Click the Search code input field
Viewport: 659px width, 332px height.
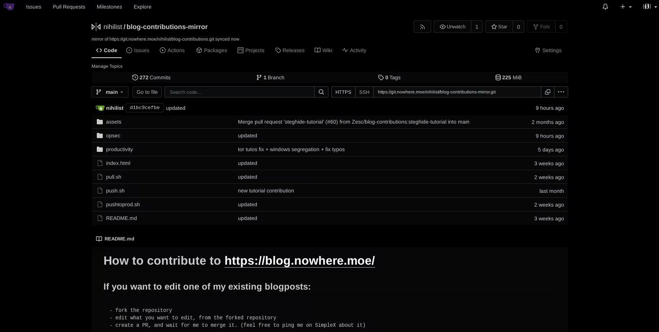(239, 92)
